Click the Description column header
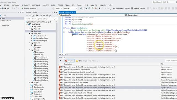 [x=67, y=64]
